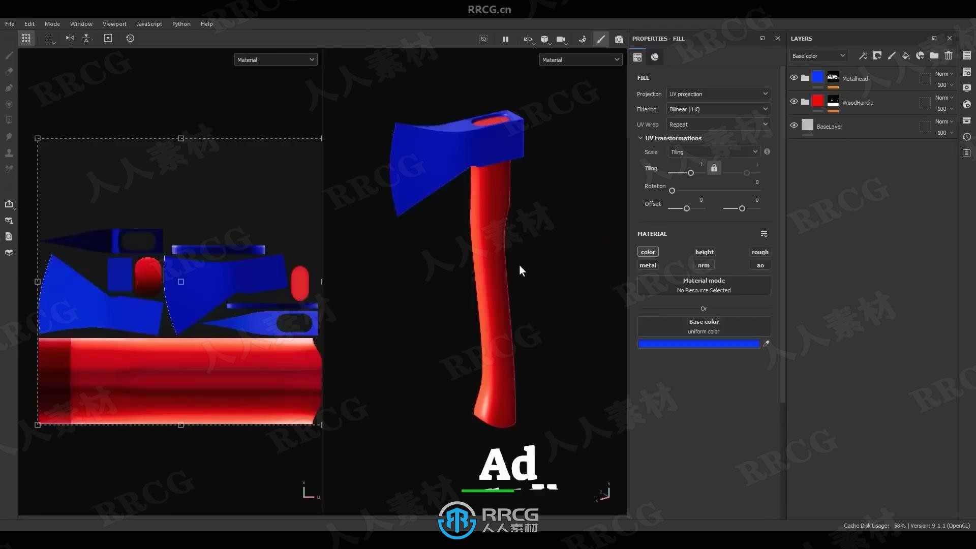976x549 pixels.
Task: Select the Eraser tool in left sidebar
Action: tap(9, 72)
